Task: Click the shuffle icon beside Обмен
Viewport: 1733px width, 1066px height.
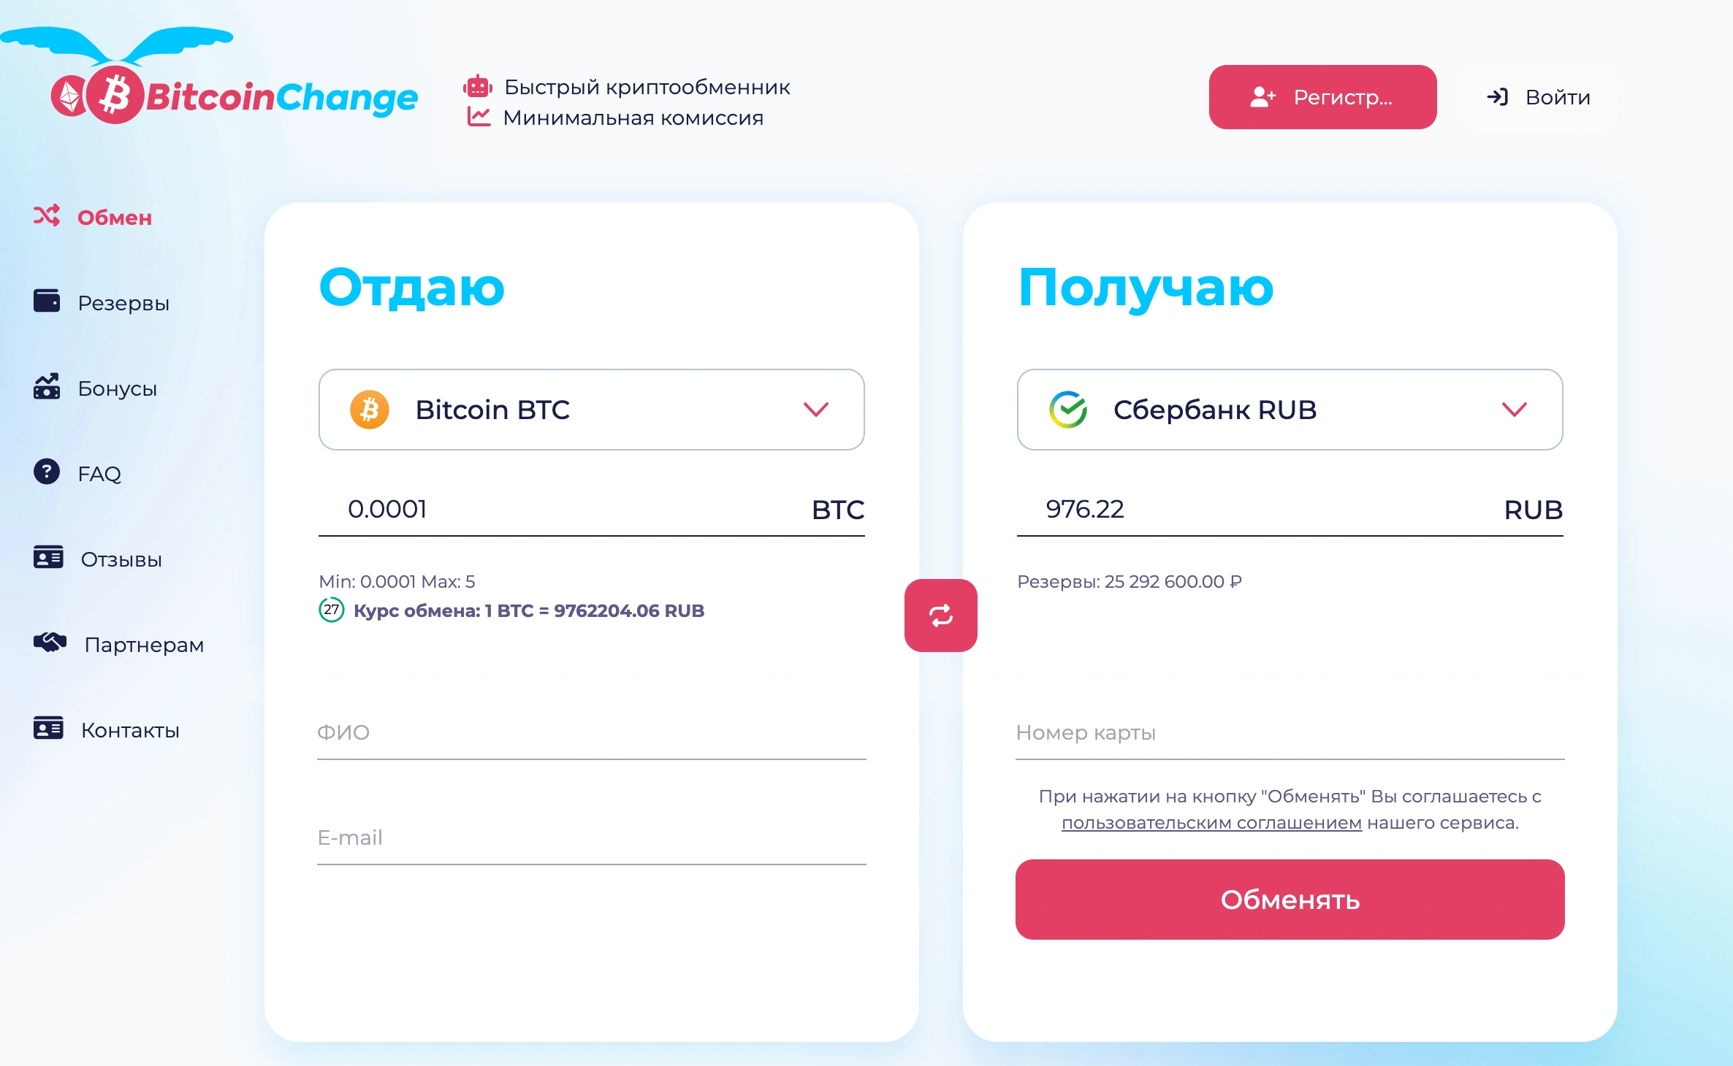Action: [47, 215]
